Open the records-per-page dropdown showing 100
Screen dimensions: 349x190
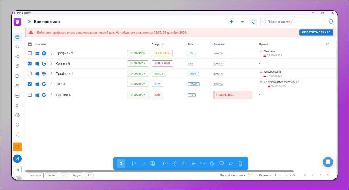[x=252, y=175]
